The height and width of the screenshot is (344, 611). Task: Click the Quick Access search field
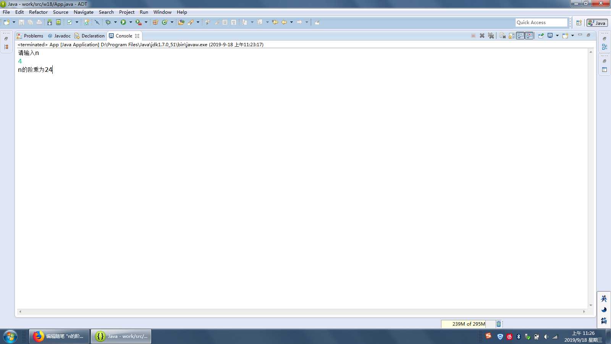(541, 23)
